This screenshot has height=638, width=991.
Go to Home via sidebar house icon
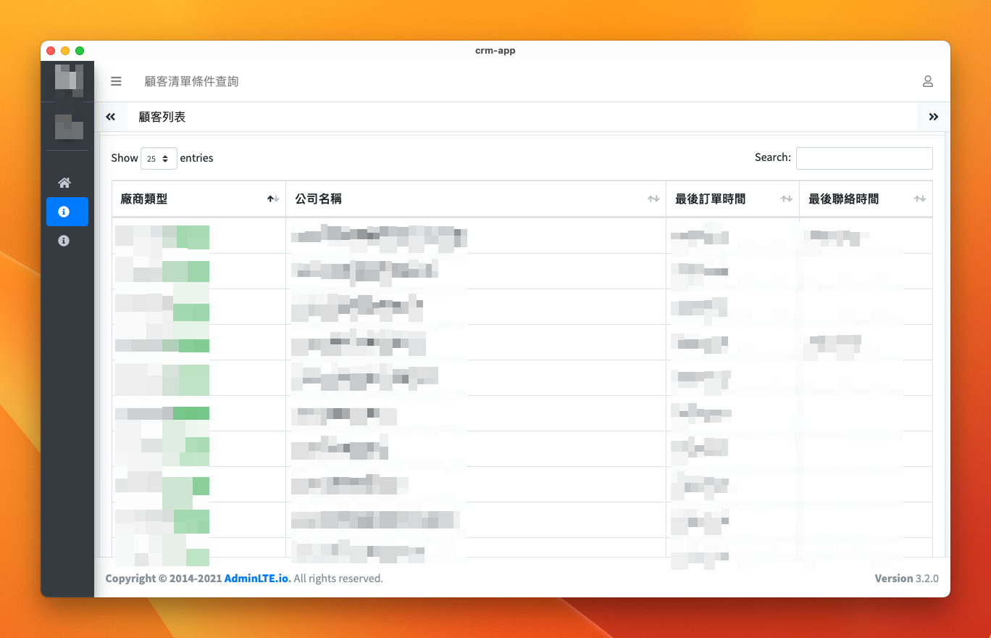click(x=64, y=183)
